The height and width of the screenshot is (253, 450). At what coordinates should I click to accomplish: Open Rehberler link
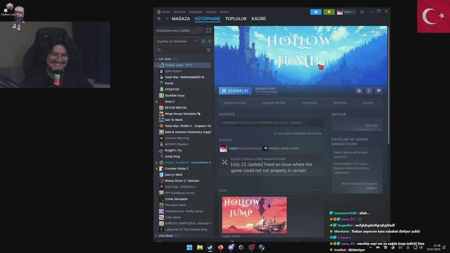coord(340,103)
